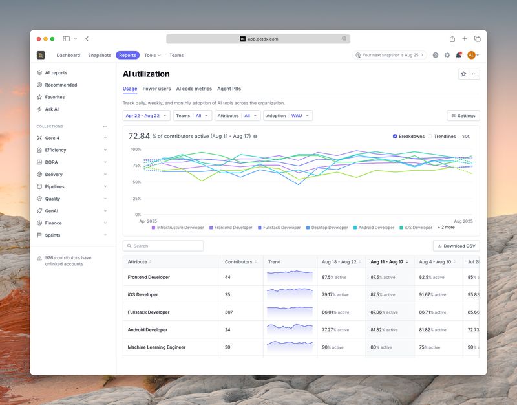Screen dimensions: 517x405
Task: Click the Download CSV button
Action: 456,246
